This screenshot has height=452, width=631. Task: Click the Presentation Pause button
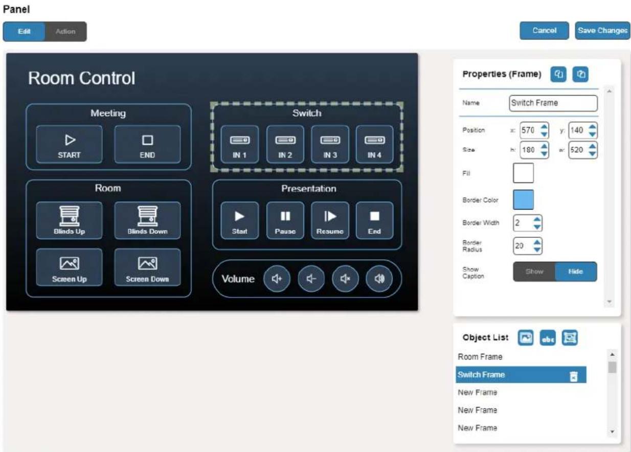(x=285, y=220)
